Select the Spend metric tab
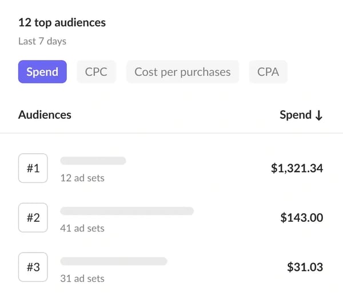 (x=42, y=72)
